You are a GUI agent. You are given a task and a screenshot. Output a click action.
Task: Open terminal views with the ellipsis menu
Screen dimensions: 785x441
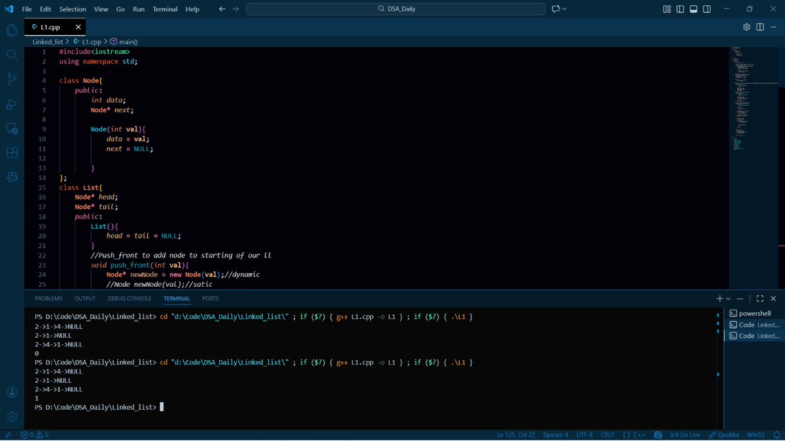coord(741,298)
